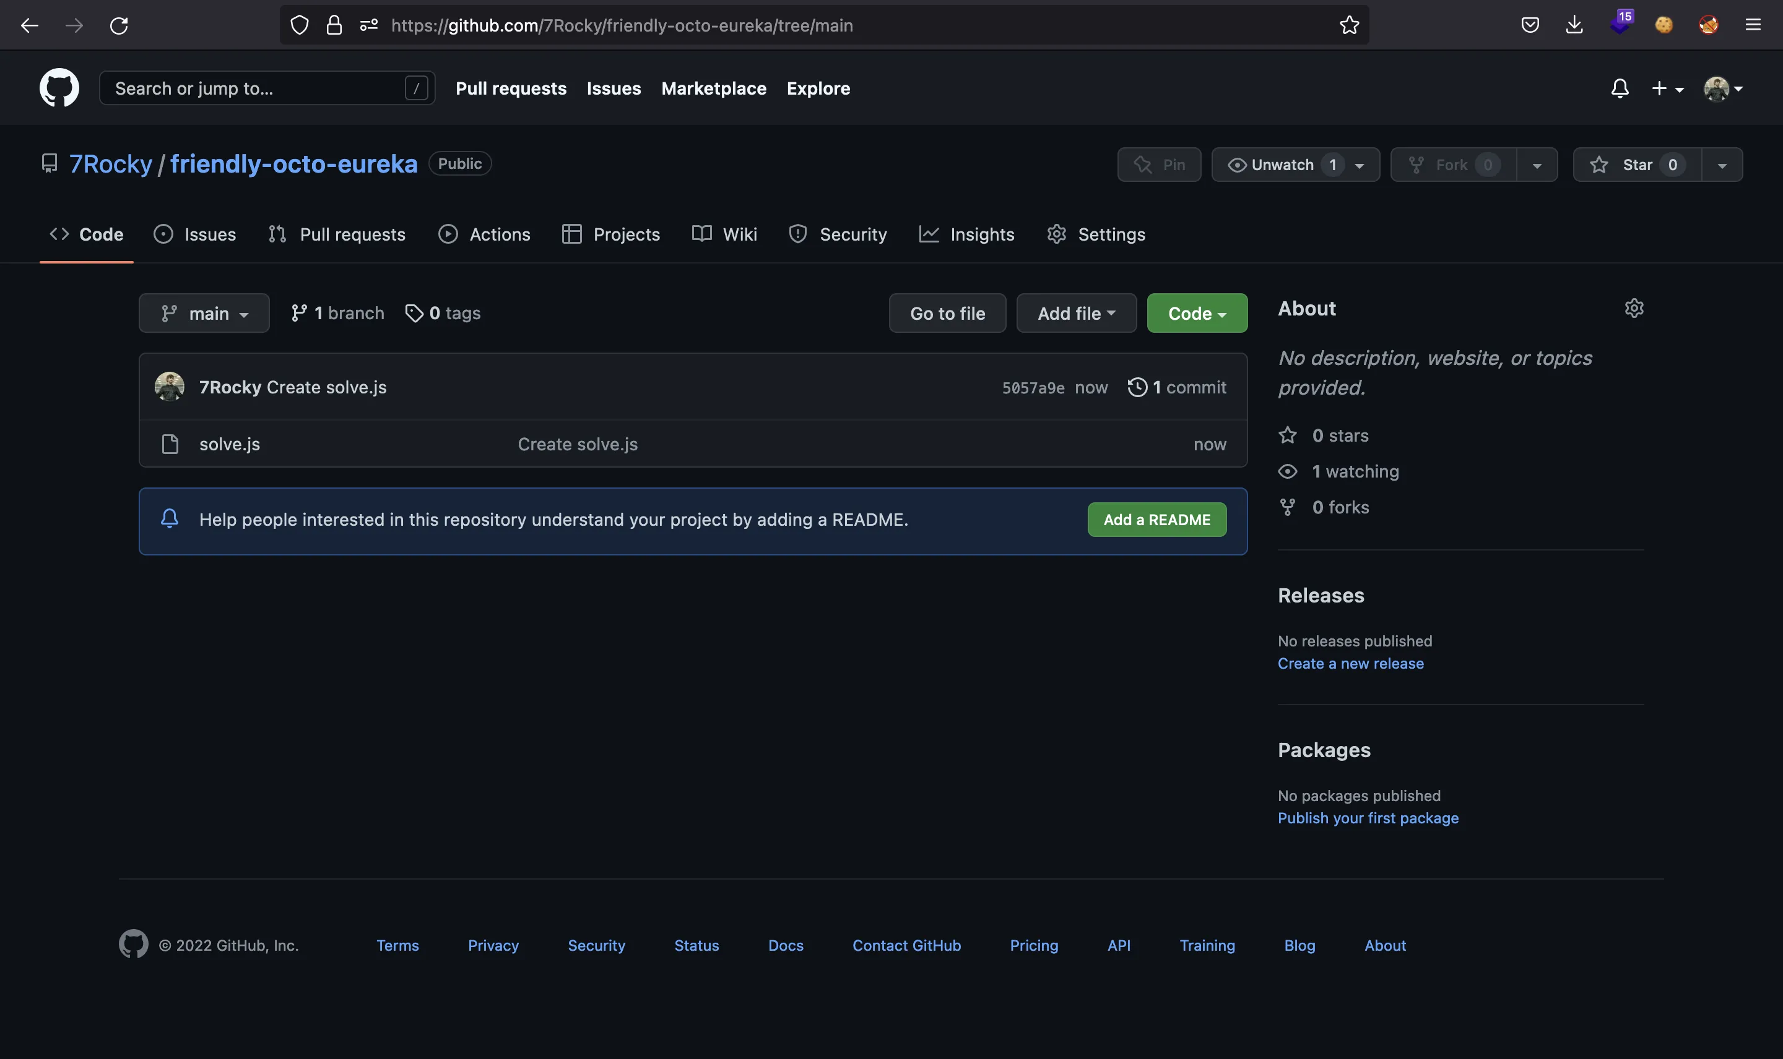Click the cookie extension icon
Image resolution: width=1783 pixels, height=1059 pixels.
pos(1664,26)
